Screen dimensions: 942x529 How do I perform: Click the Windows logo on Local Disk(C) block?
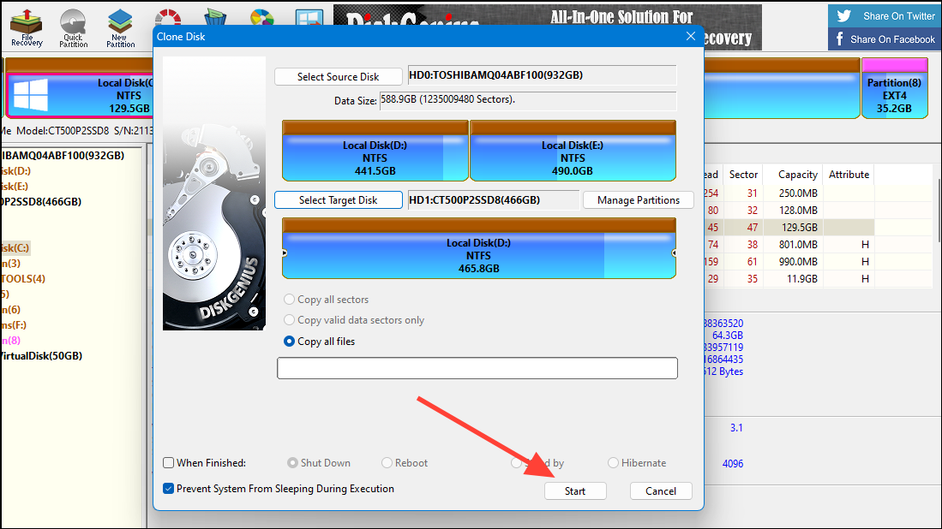[x=31, y=95]
